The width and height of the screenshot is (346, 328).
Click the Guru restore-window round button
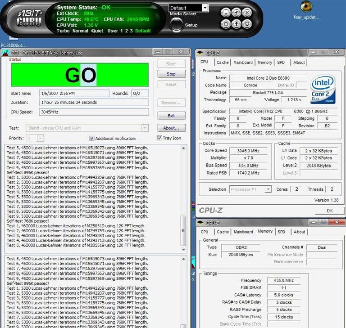click(x=237, y=13)
